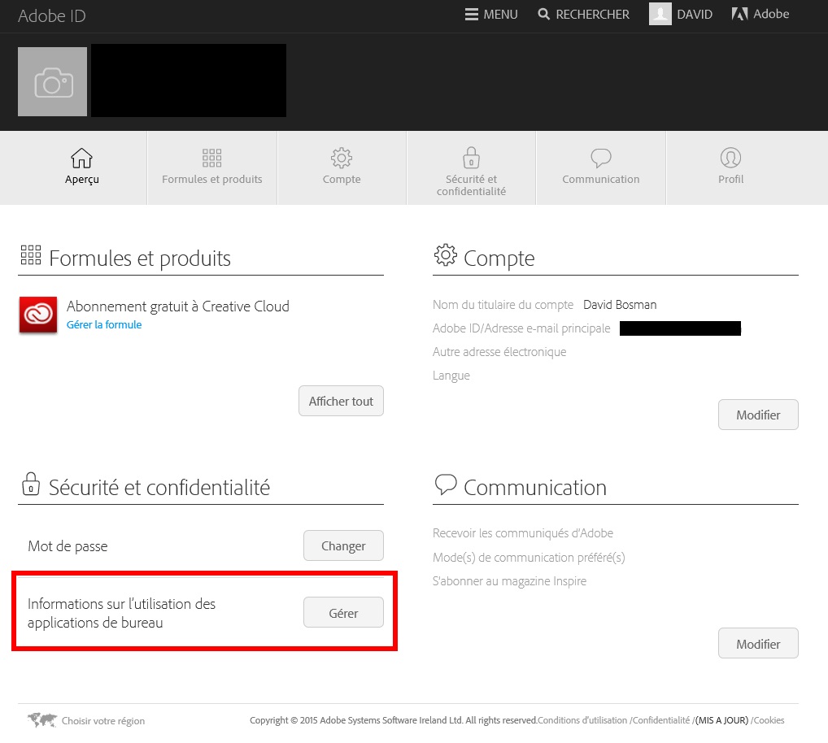Select the Aperçu home icon
This screenshot has height=743, width=828.
[82, 158]
